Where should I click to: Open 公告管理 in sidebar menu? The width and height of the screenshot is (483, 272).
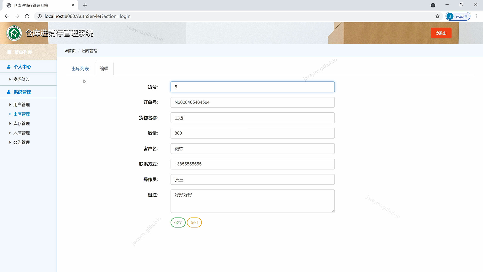[x=21, y=143]
